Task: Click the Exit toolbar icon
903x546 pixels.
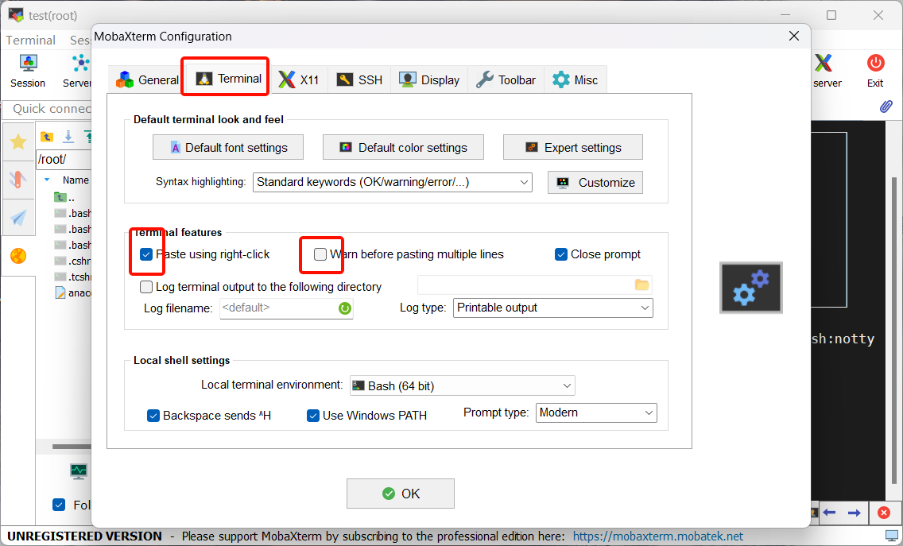Action: [x=875, y=71]
